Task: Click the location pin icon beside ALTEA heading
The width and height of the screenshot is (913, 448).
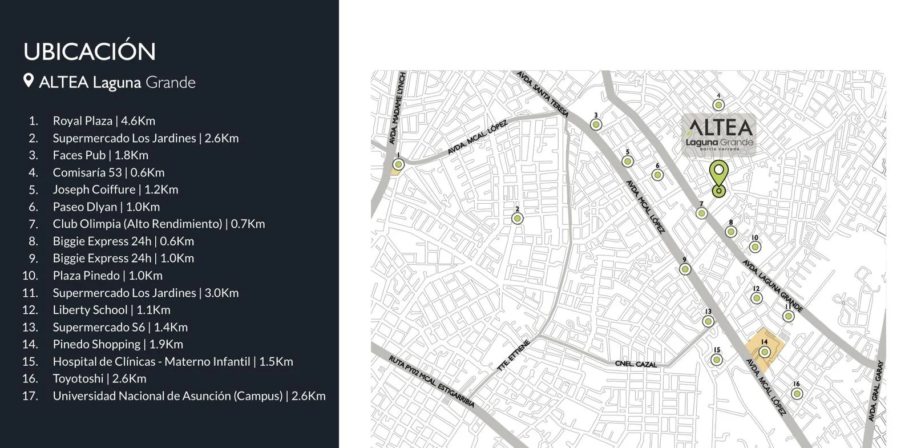Action: (x=28, y=81)
